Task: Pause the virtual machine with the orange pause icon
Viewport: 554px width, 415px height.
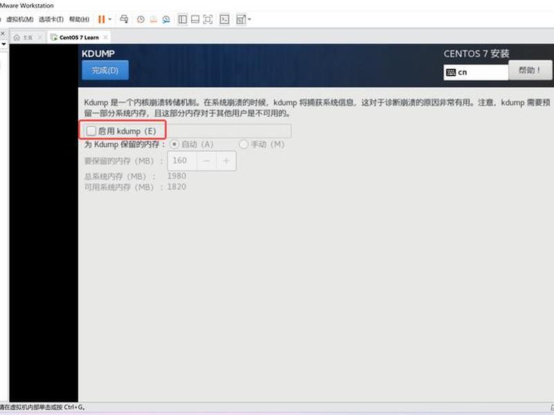Action: pos(101,19)
